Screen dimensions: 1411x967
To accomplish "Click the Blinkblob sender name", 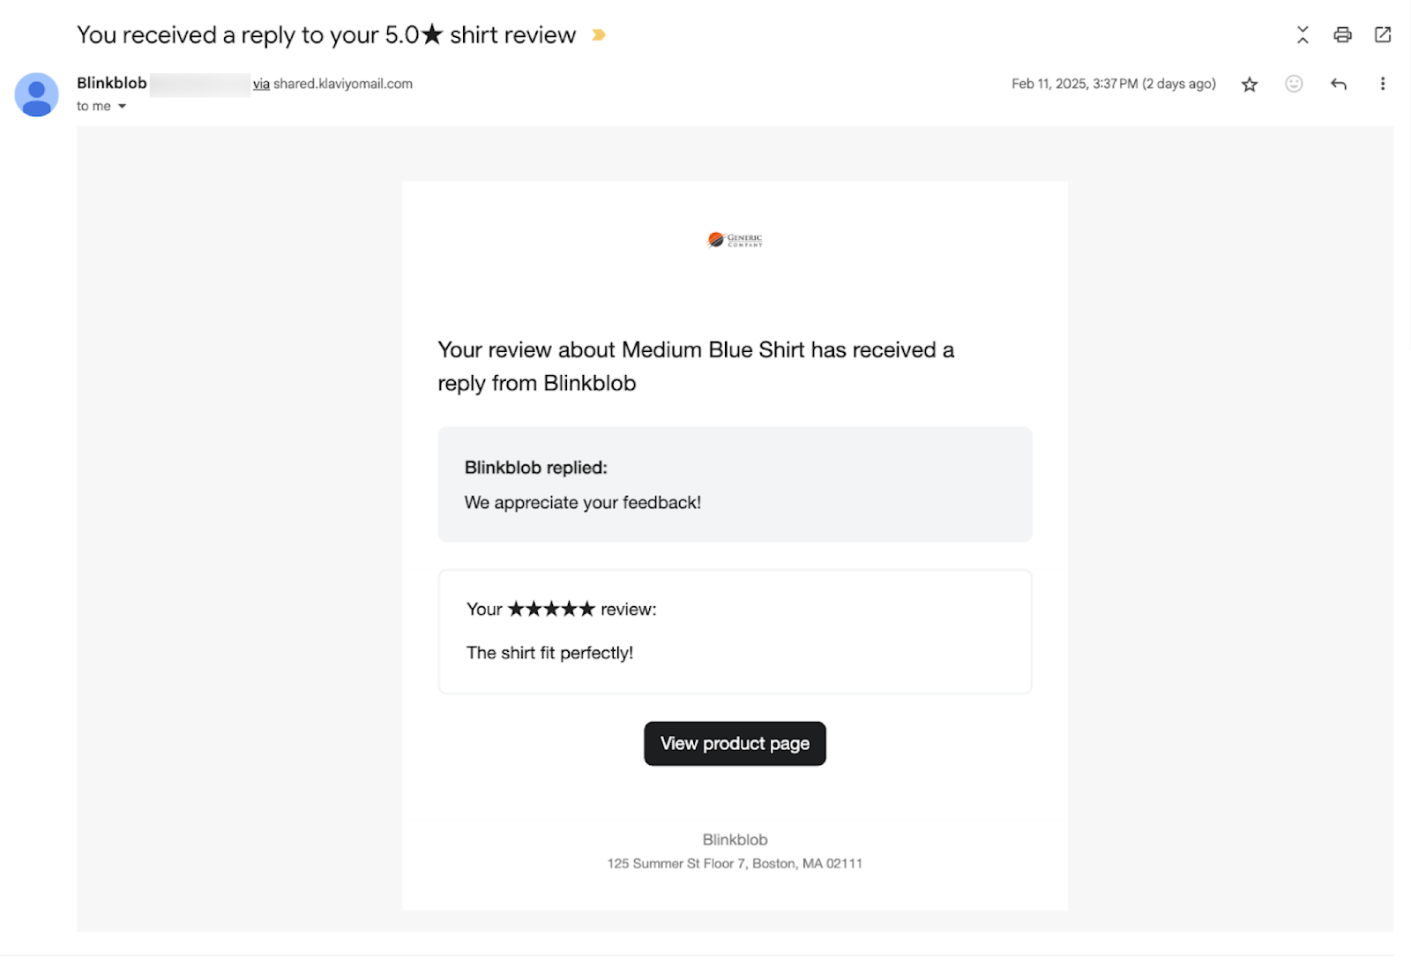I will point(111,83).
